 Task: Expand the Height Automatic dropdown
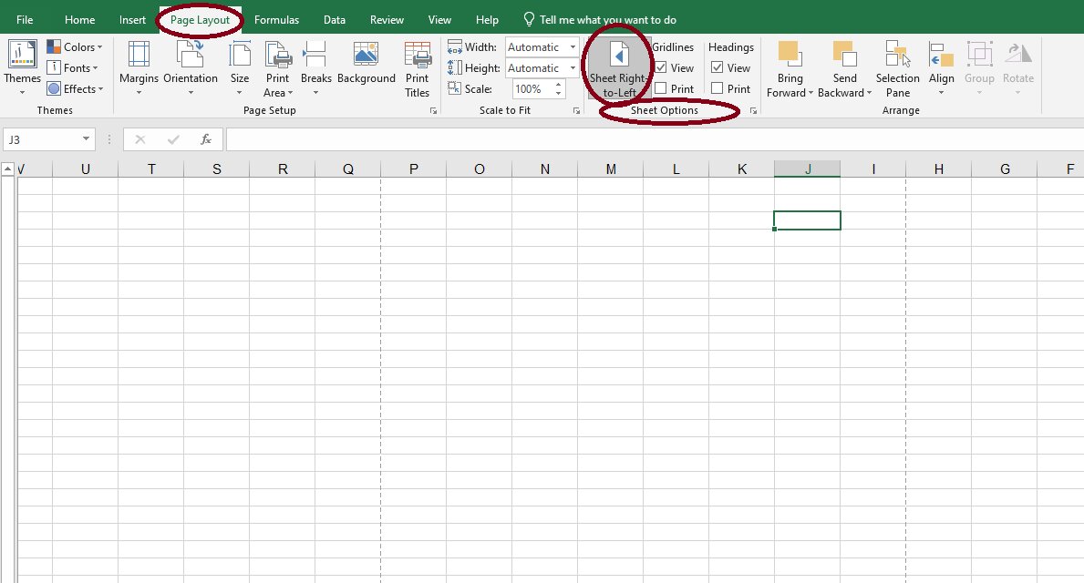pyautogui.click(x=573, y=68)
